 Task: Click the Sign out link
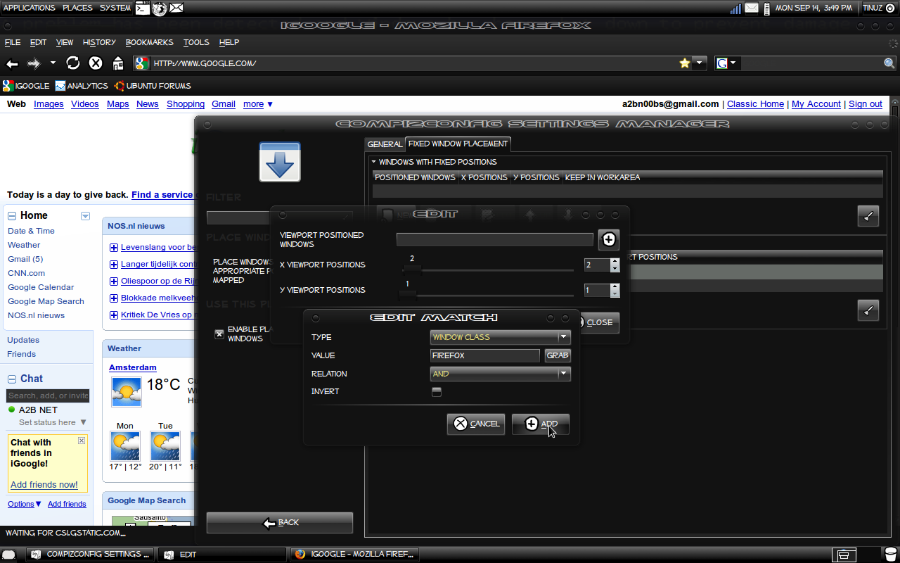[866, 104]
